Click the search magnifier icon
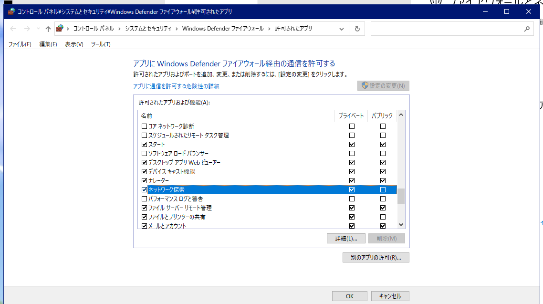This screenshot has width=543, height=304. pos(527,29)
